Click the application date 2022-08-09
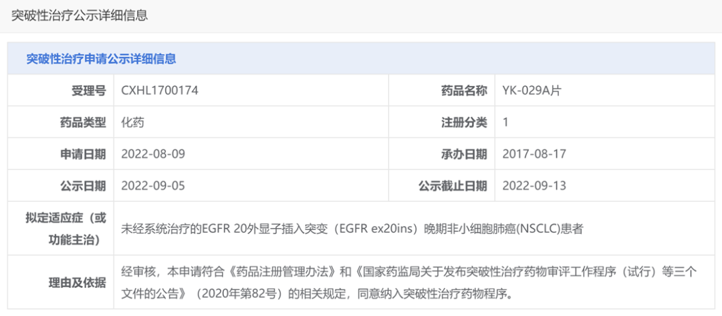This screenshot has height=316, width=722. click(x=153, y=154)
